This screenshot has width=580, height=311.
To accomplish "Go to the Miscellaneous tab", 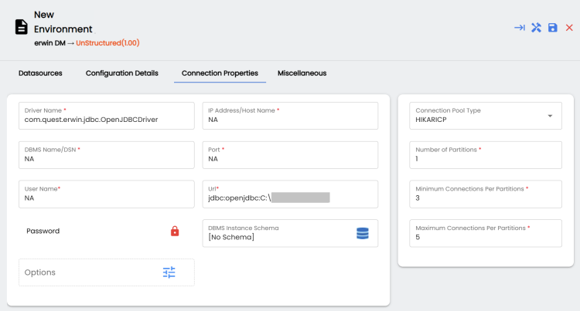I will (x=302, y=73).
